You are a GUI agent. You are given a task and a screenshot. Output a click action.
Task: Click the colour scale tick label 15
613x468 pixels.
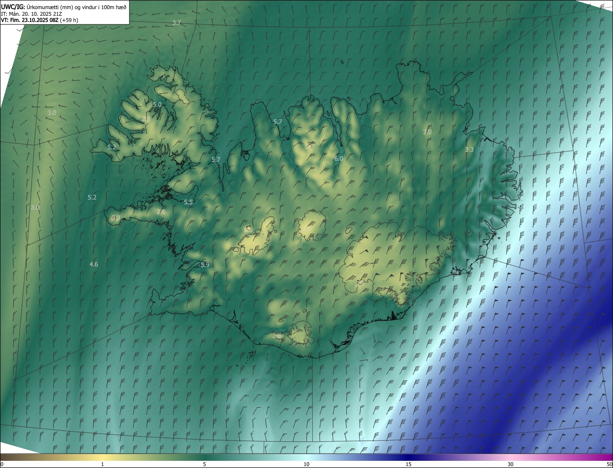[x=409, y=464]
